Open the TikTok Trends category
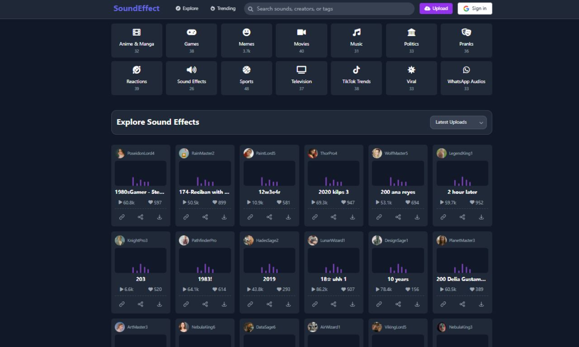This screenshot has width=579, height=347. pos(356,78)
